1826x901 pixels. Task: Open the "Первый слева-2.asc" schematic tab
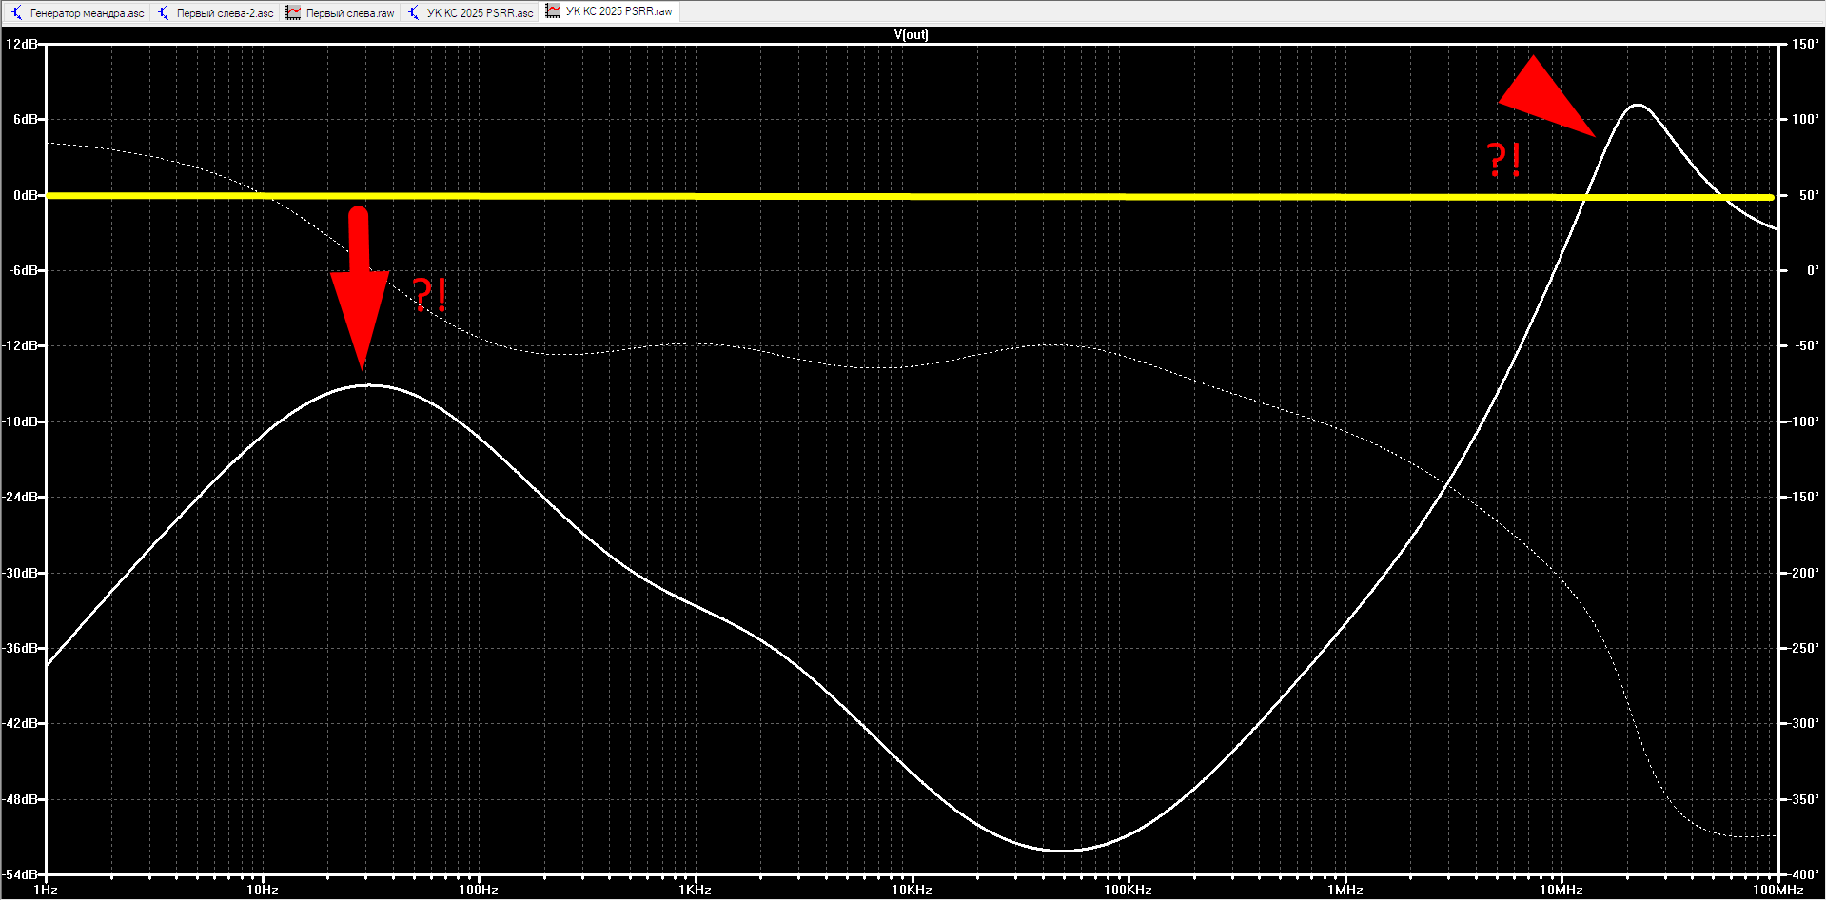[x=216, y=12]
